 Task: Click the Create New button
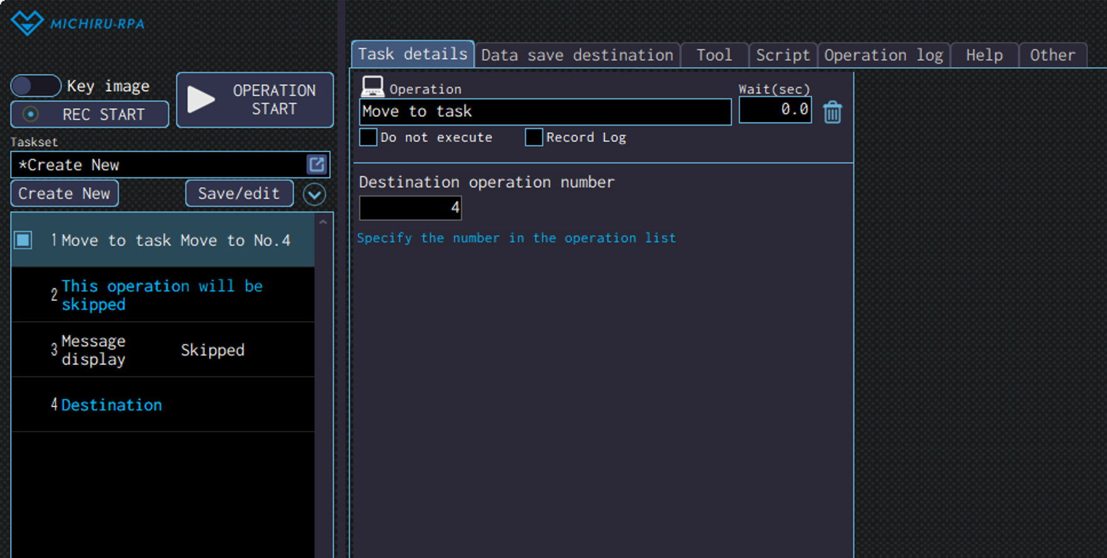pos(64,194)
